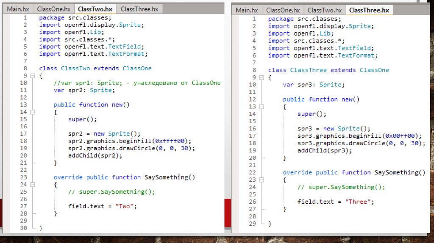434x243 pixels.
Task: Click line number 30 in ClassTwo editor
Action: point(23,228)
